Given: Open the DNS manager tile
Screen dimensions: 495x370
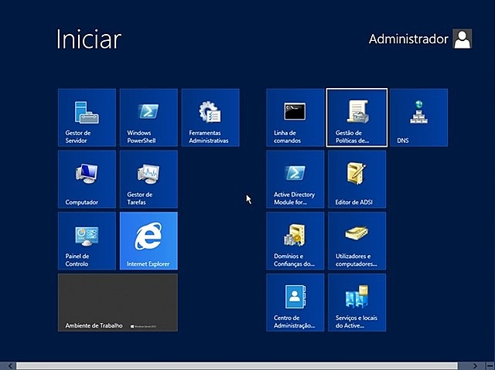Looking at the screenshot, I should [419, 117].
